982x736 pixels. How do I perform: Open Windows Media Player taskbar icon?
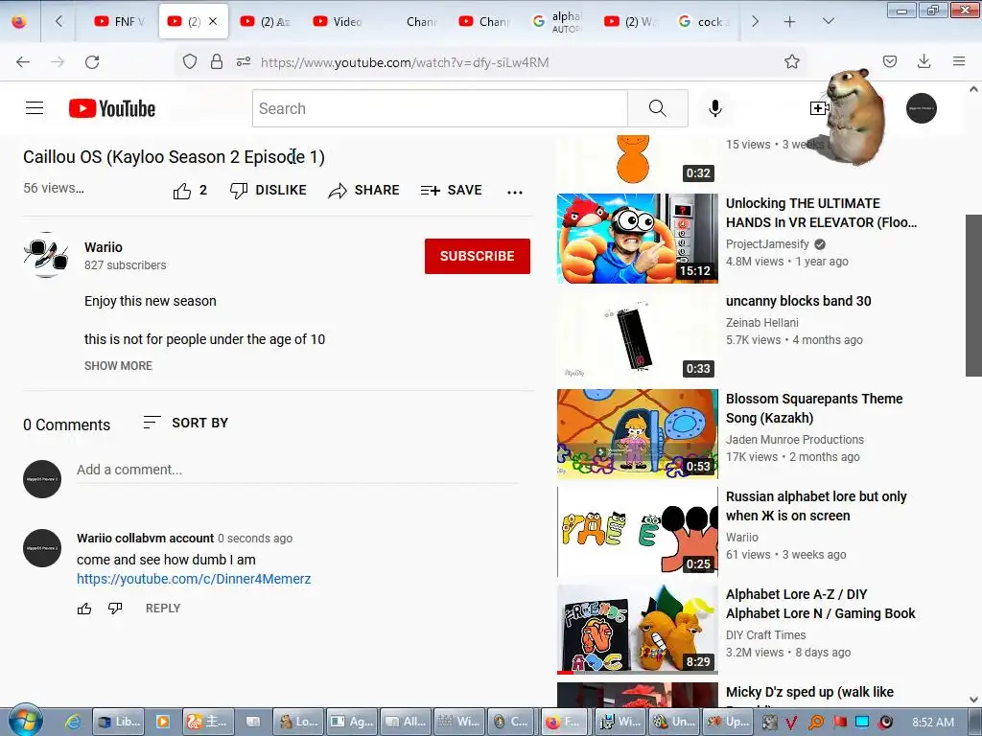click(x=163, y=722)
